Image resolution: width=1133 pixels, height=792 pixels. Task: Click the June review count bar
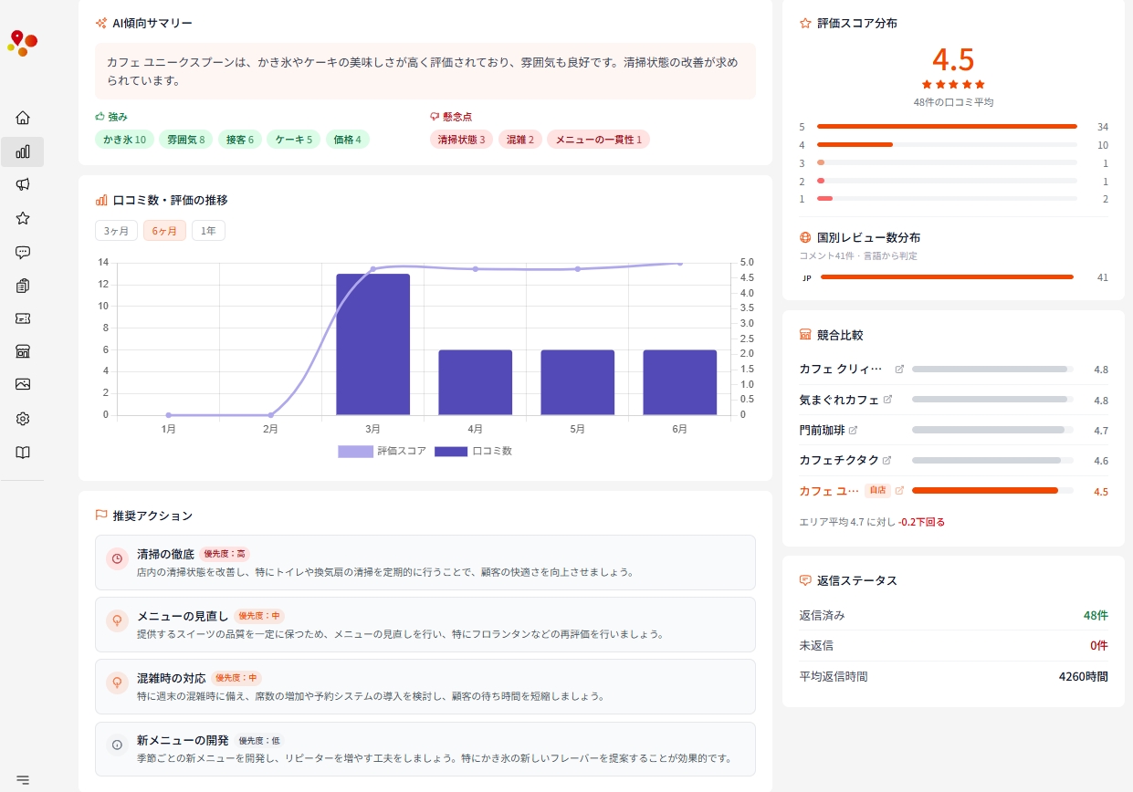[x=679, y=382]
